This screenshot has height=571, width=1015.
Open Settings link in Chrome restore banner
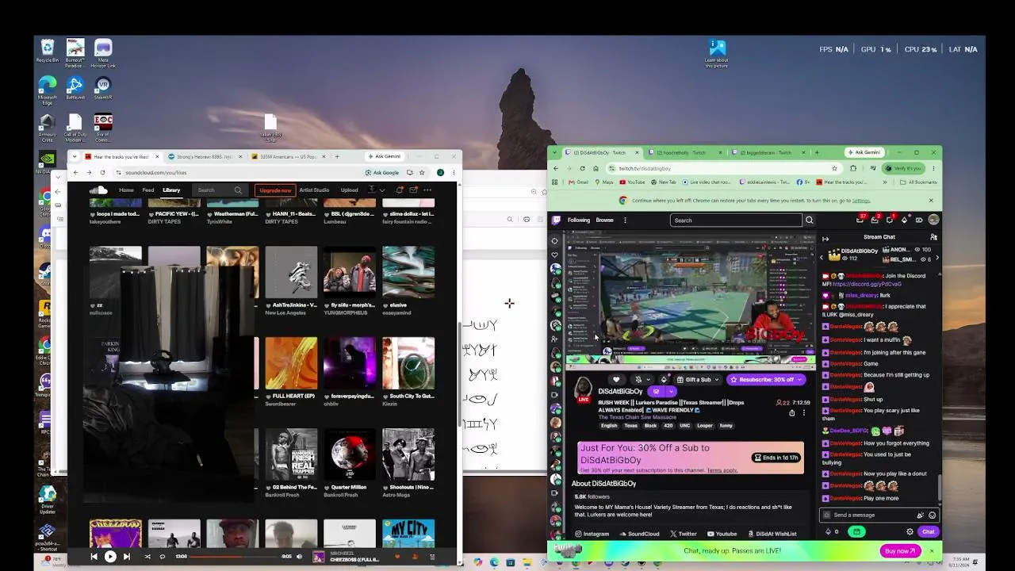coord(861,201)
